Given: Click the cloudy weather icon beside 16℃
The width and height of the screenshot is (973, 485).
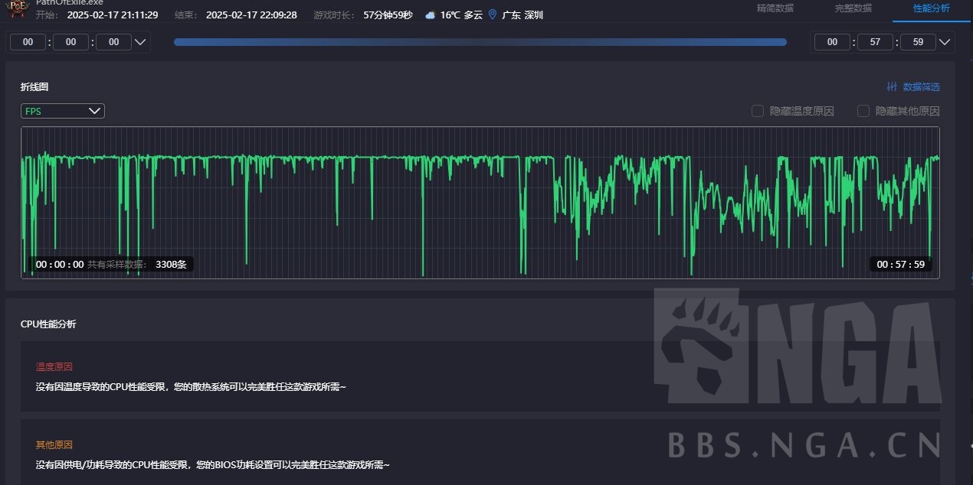Looking at the screenshot, I should [430, 14].
